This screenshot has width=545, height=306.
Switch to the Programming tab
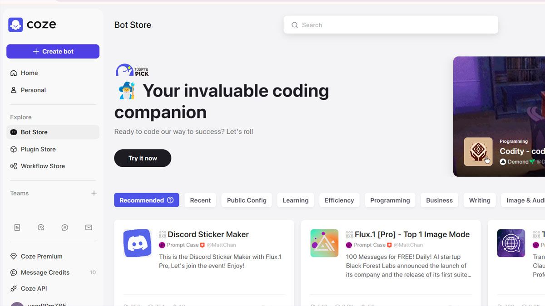pos(390,200)
